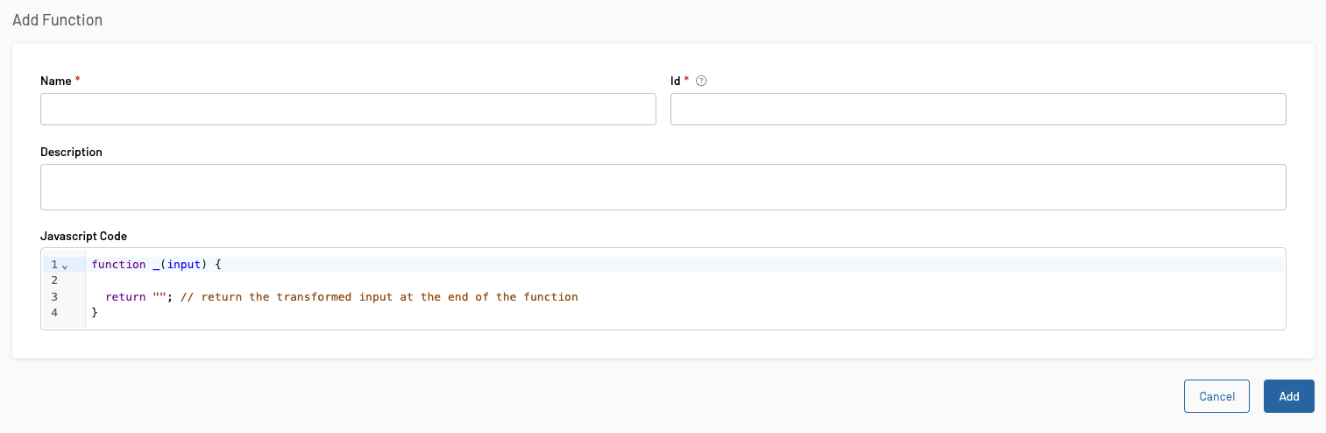
Task: Click the return keyword on line 3
Action: coord(125,297)
